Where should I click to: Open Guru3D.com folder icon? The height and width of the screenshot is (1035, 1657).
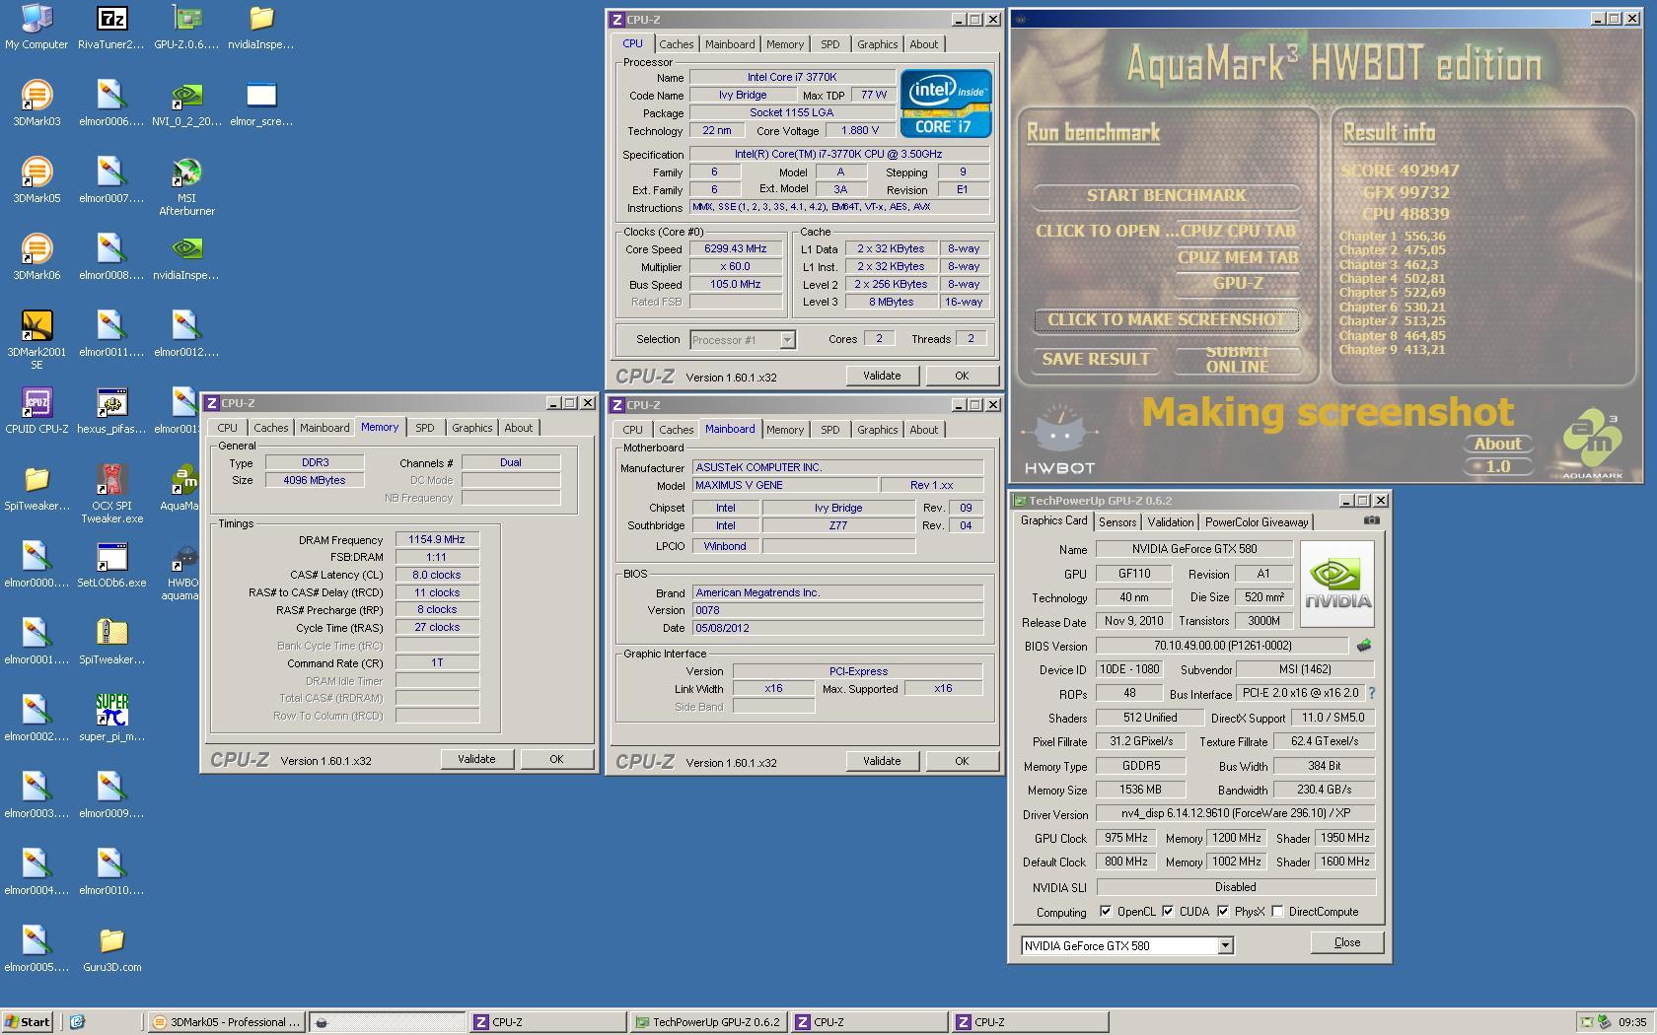coord(111,949)
